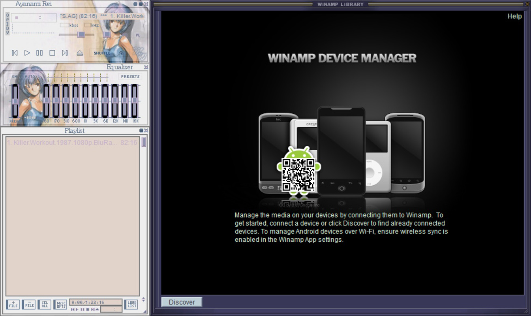Click the playlist window shade button
The image size is (531, 316).
[x=141, y=130]
